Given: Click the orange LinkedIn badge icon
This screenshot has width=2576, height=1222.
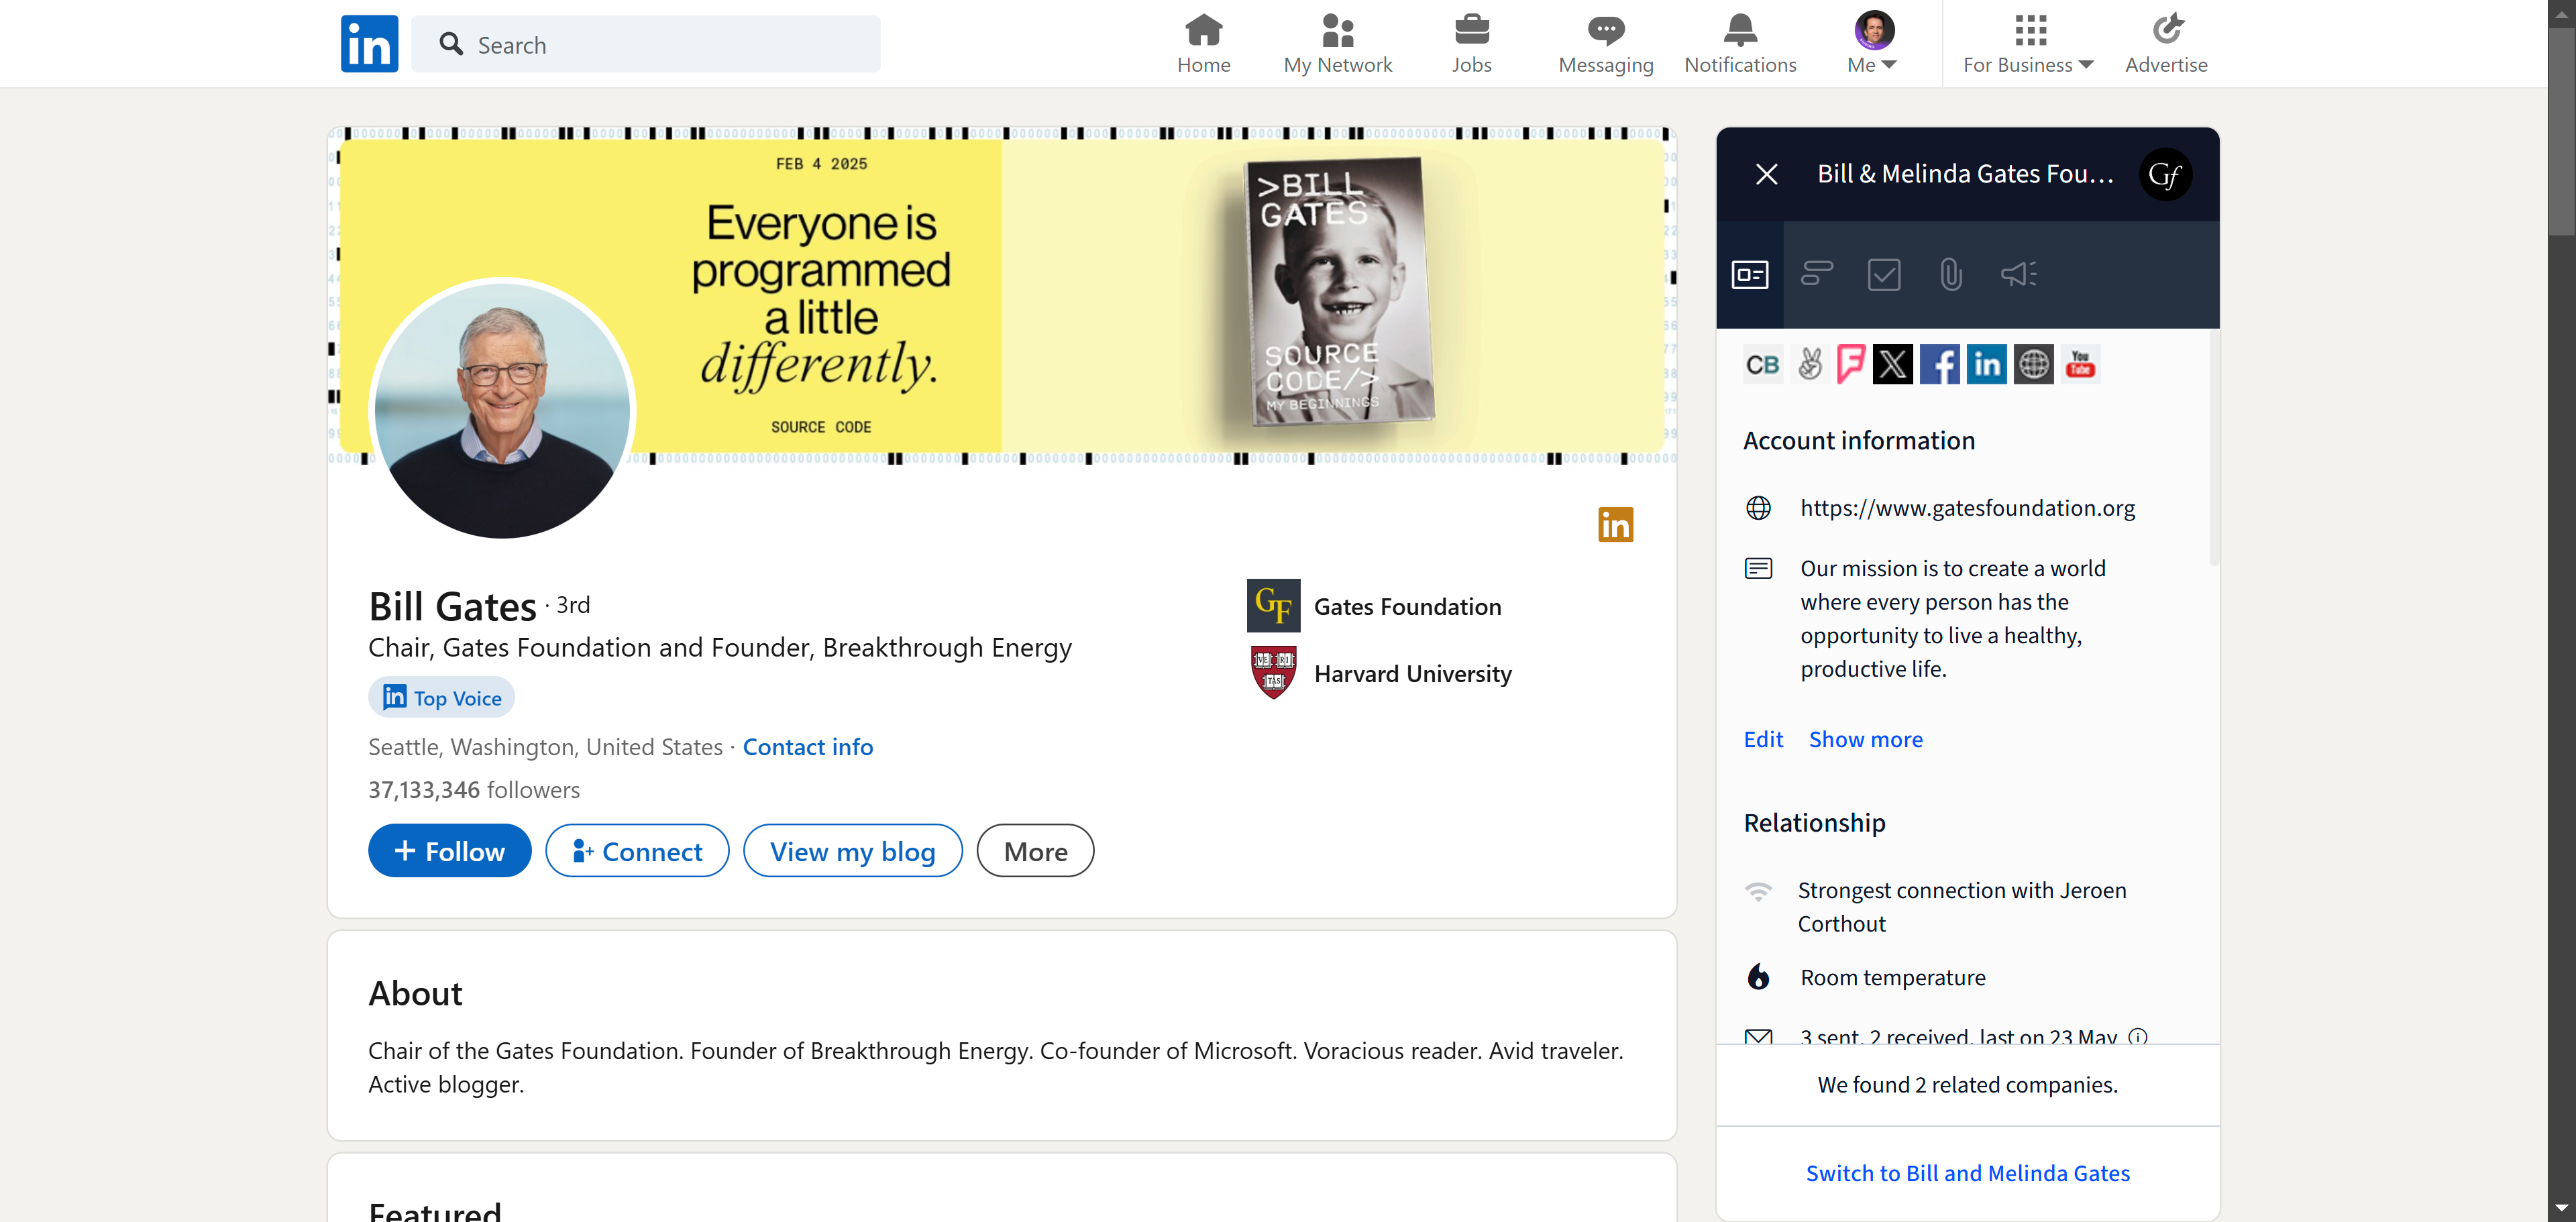Looking at the screenshot, I should pyautogui.click(x=1615, y=525).
